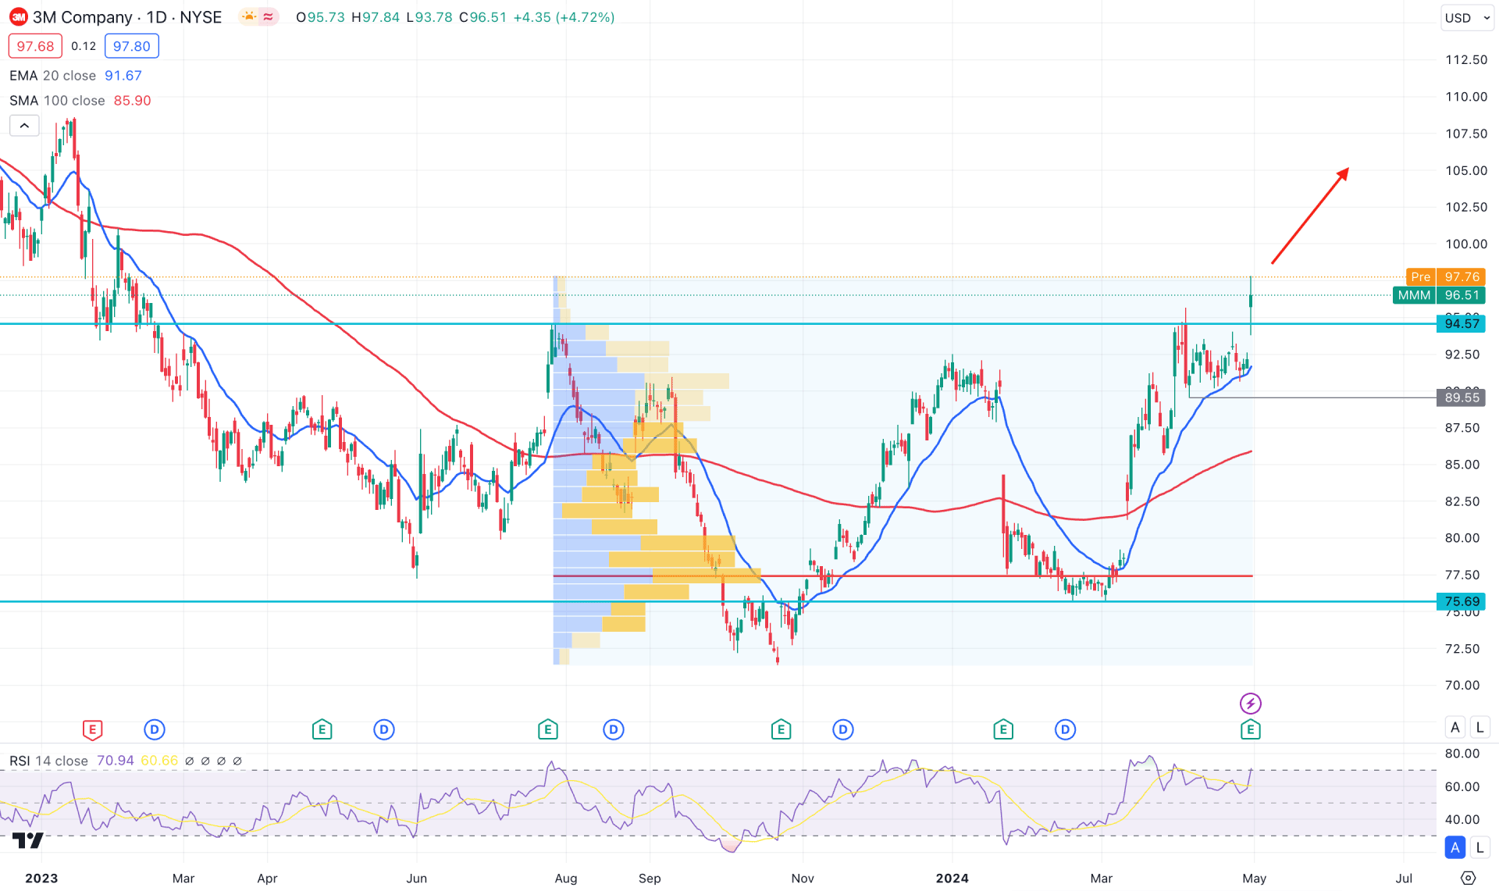Click the 2024 label on time axis
Screen dimensions: 1499x891
[952, 879]
